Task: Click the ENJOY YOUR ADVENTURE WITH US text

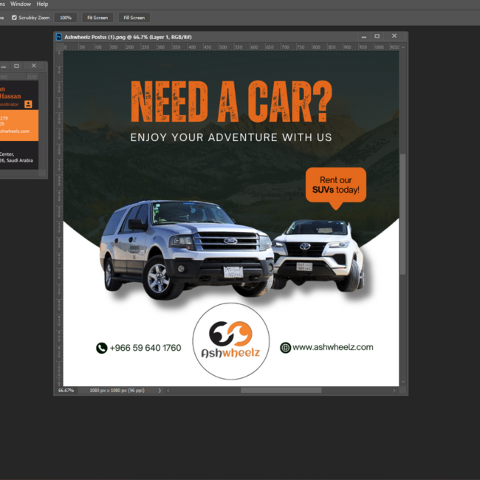Action: 231,137
